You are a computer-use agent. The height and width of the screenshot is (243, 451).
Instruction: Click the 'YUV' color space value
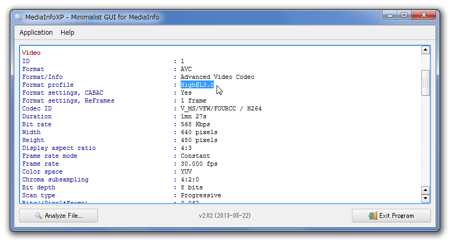[x=186, y=171]
